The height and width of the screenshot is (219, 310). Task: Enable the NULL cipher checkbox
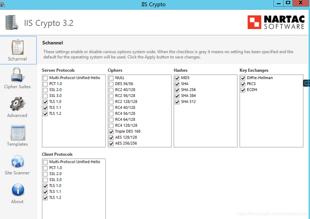[x=111, y=78]
